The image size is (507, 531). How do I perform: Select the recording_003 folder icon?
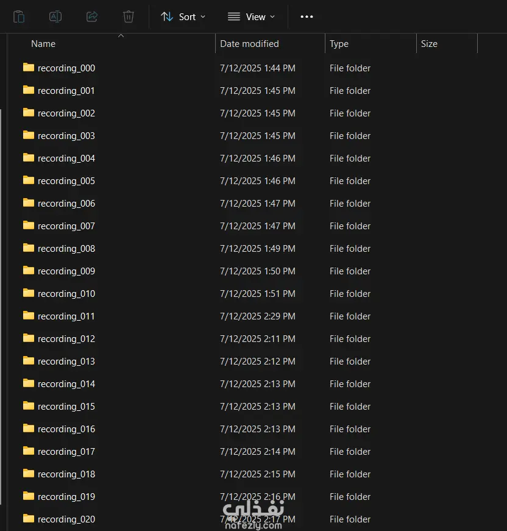point(29,135)
